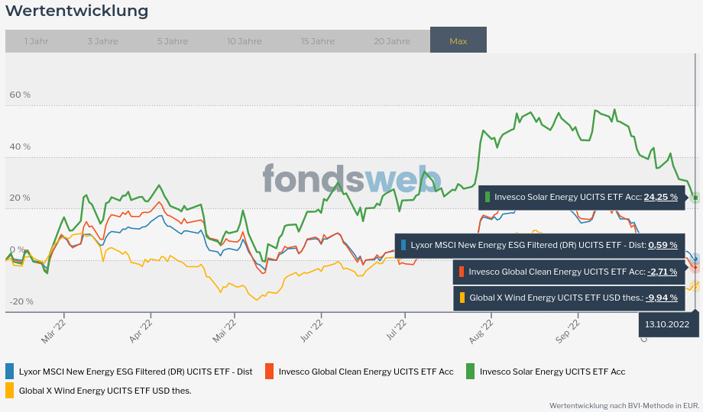Switch to the 1 Jahr tab
The image size is (703, 412).
pos(36,41)
